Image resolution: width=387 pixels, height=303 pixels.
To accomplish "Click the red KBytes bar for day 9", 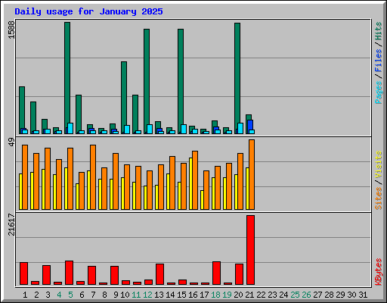I will pyautogui.click(x=115, y=276).
